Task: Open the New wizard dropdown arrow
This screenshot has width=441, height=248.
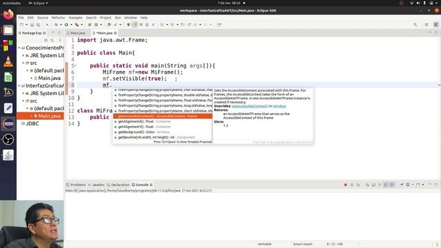Action: [26, 25]
